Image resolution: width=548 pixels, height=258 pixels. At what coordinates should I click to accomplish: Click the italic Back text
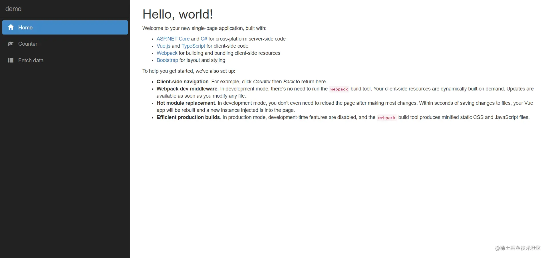point(289,82)
